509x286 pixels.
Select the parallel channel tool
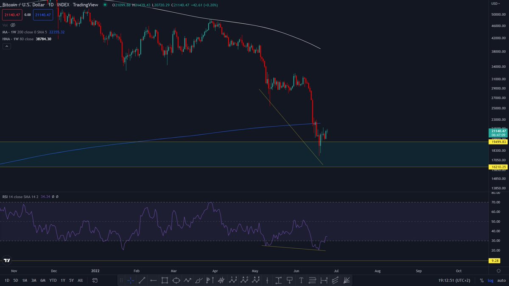pyautogui.click(x=335, y=280)
